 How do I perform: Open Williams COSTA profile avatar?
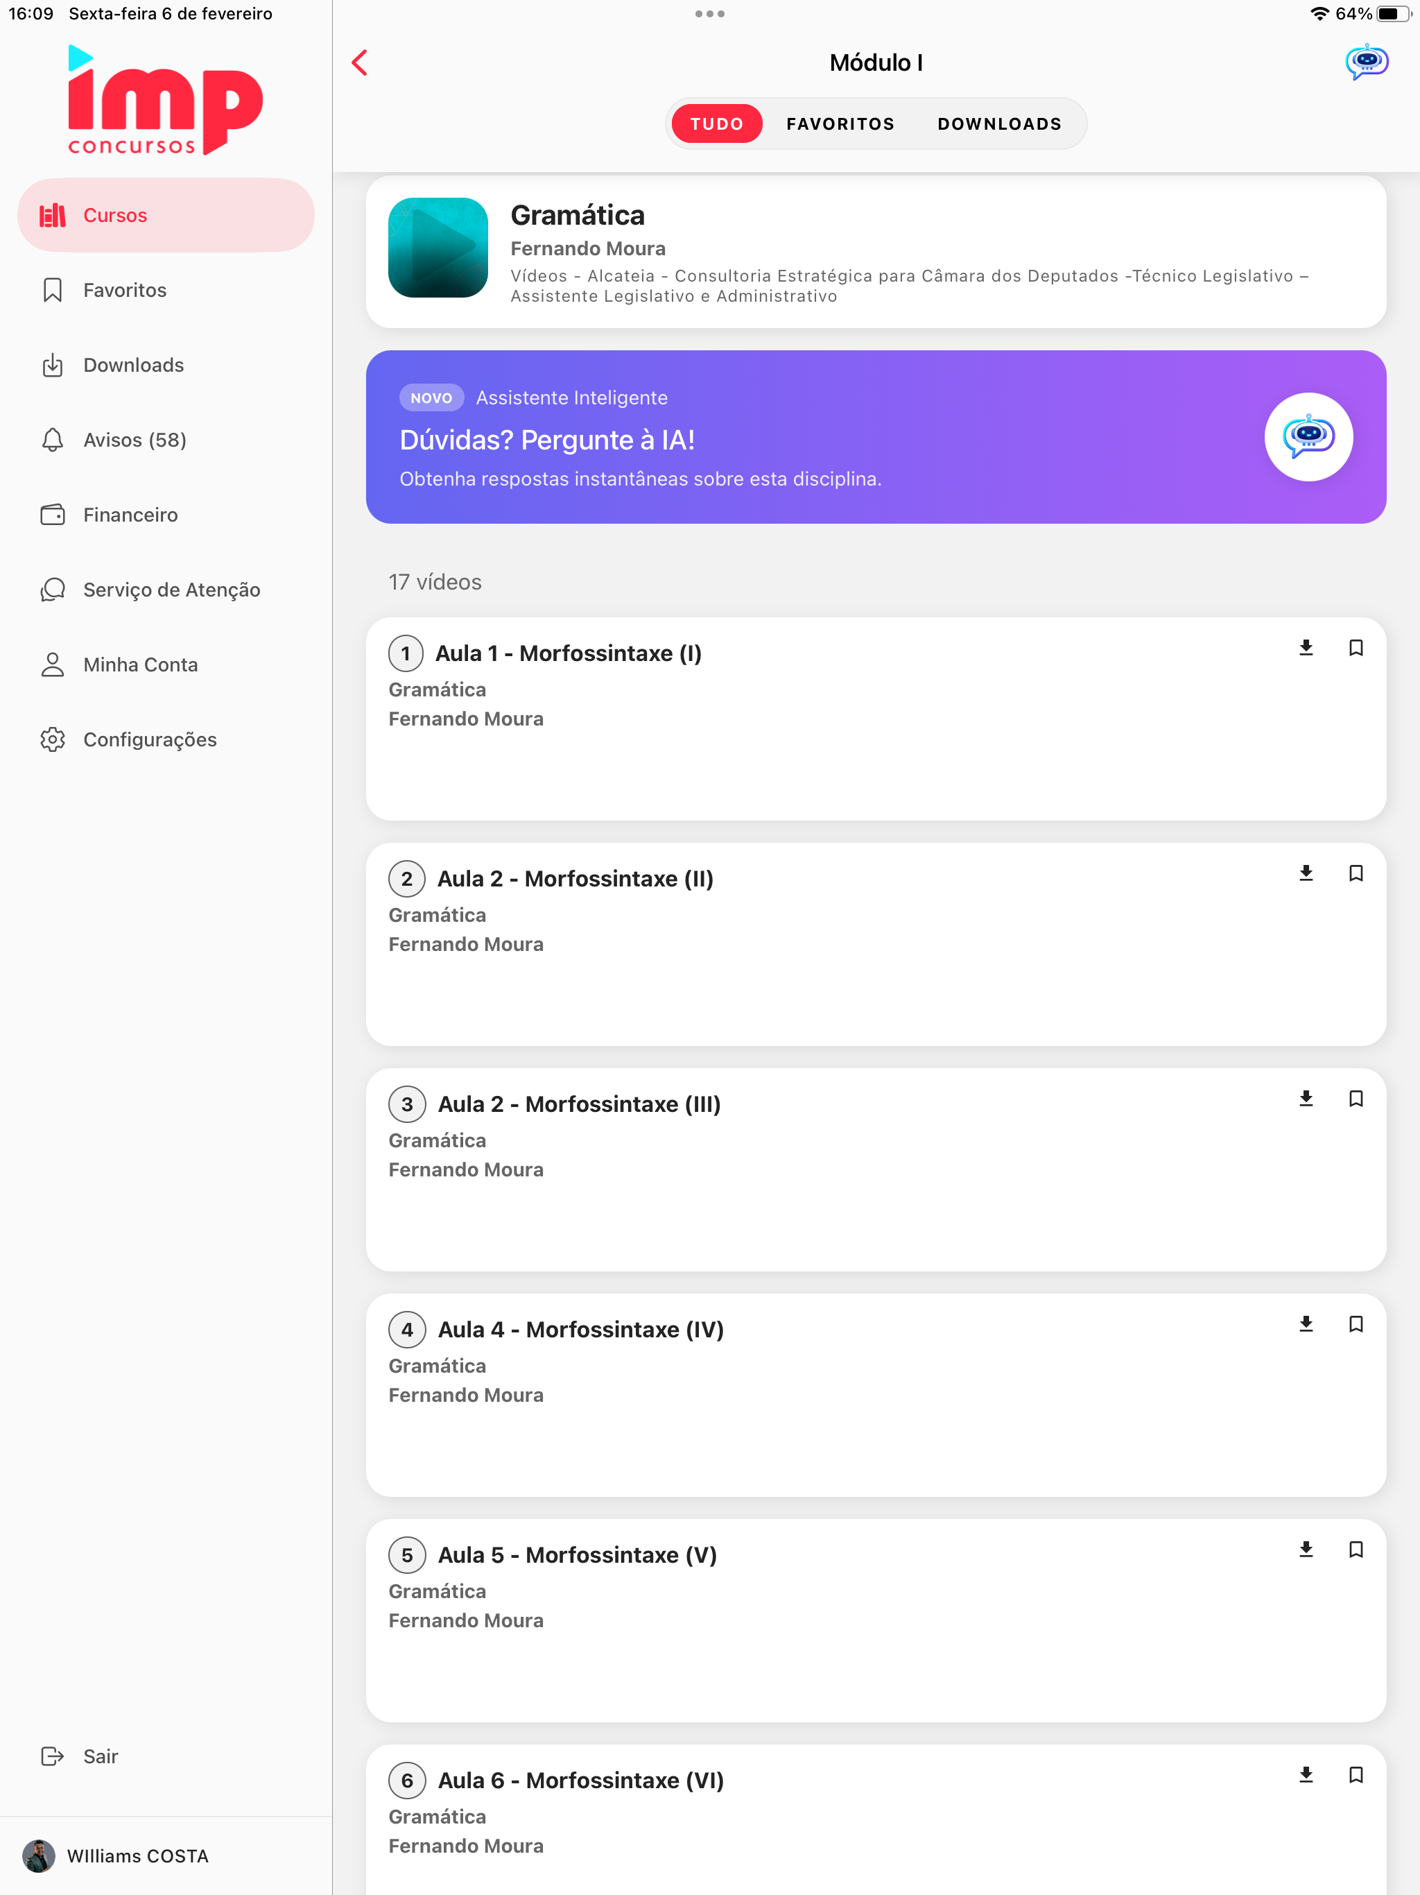coord(39,1855)
